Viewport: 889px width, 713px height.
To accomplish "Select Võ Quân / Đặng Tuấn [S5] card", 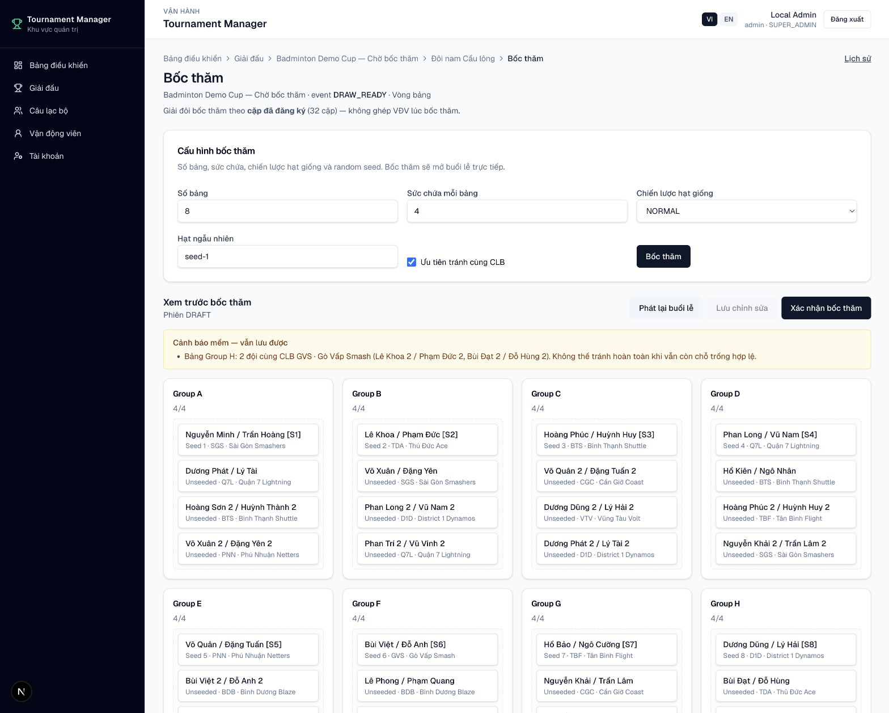I will pyautogui.click(x=248, y=649).
